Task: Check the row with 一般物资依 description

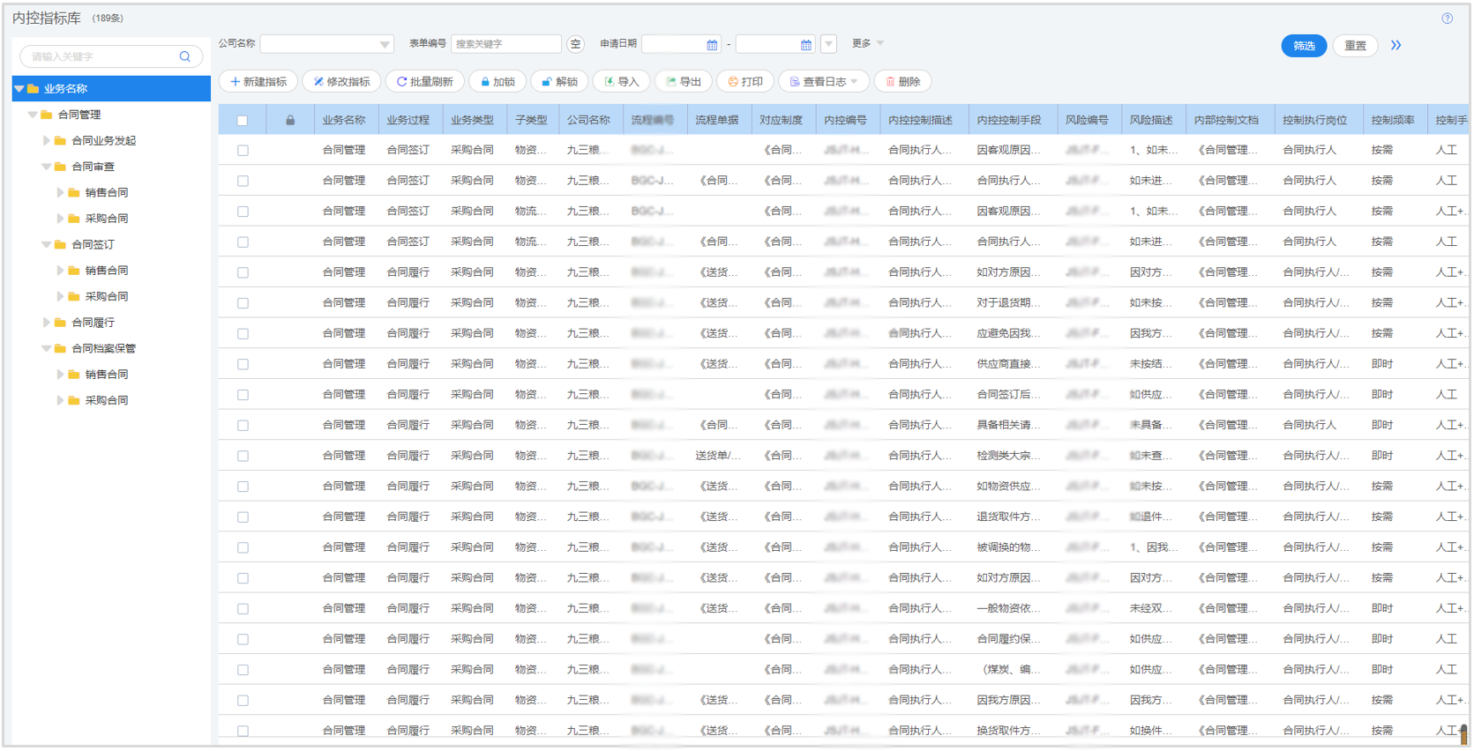Action: pyautogui.click(x=243, y=609)
